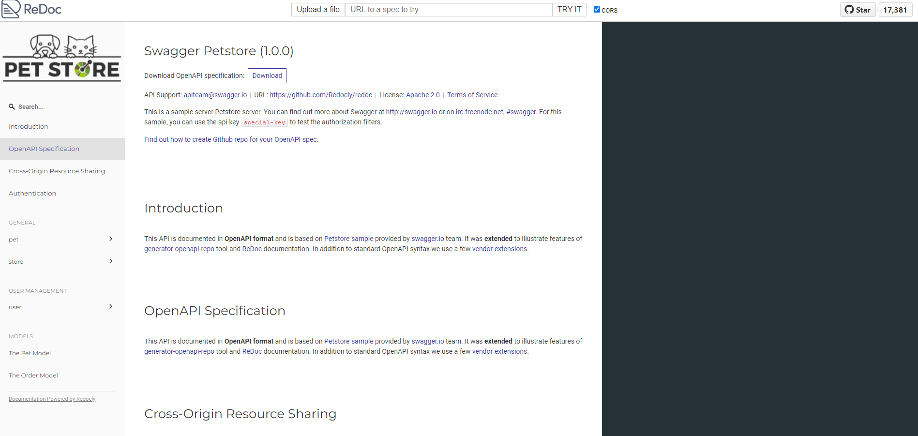The image size is (918, 436).
Task: Click the cat illustration in the Pet Store logo
Action: (81, 45)
